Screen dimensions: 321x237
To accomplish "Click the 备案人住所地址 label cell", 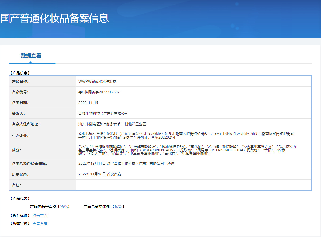I will pyautogui.click(x=42, y=124).
